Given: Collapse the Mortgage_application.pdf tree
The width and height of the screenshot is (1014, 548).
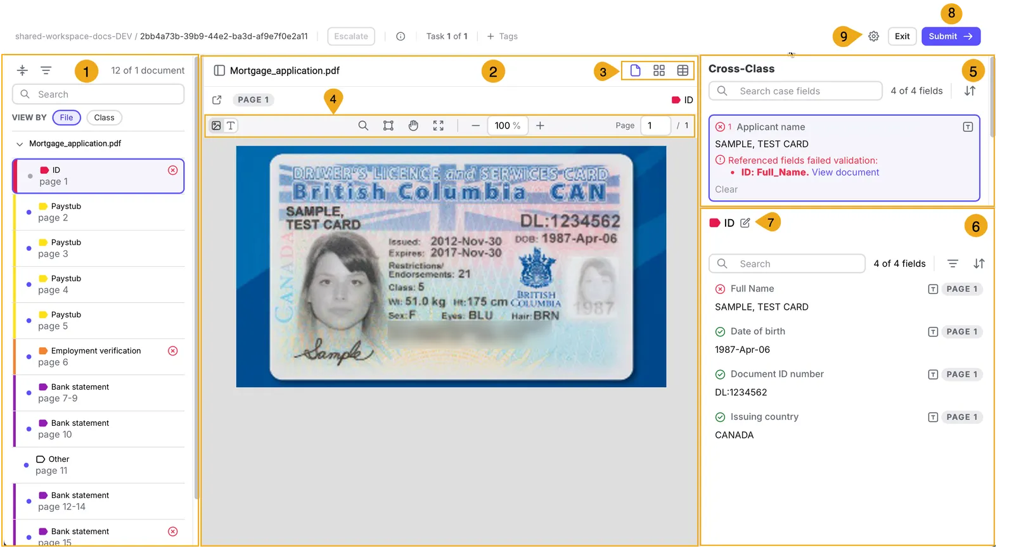Looking at the screenshot, I should pos(19,144).
